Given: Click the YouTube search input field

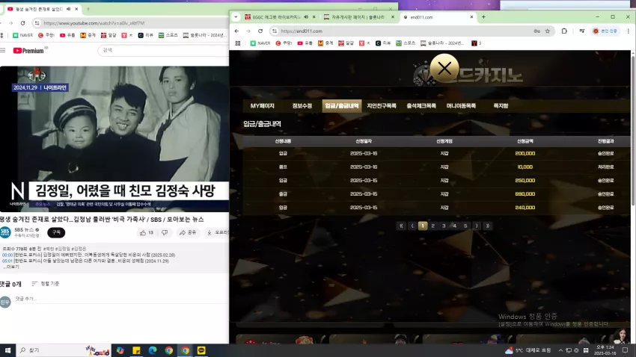Looking at the screenshot, I should [x=163, y=50].
